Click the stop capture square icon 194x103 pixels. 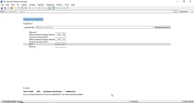coord(5,8)
